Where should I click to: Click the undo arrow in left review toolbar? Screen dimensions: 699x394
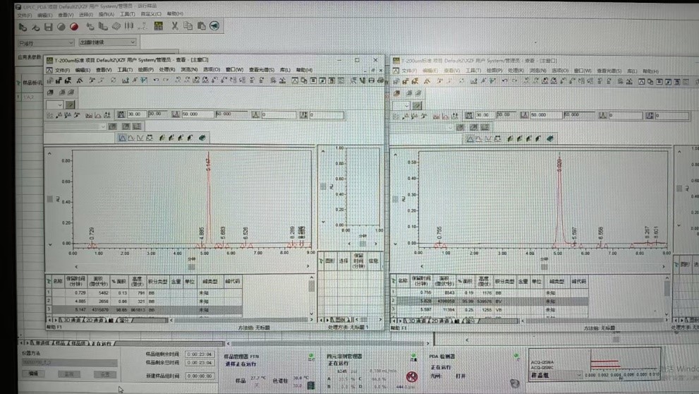[156, 80]
